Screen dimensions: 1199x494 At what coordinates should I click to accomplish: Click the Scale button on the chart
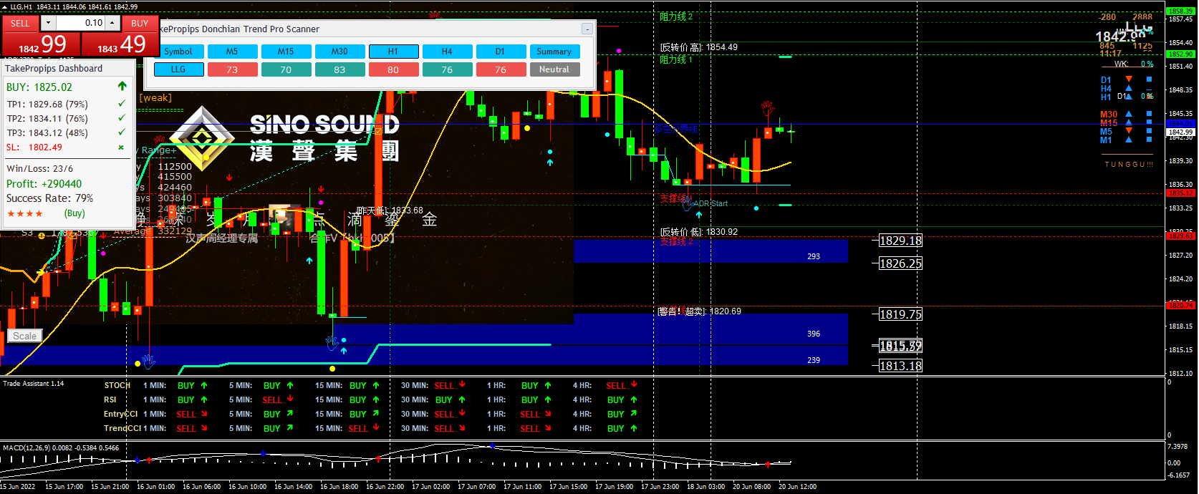coord(24,336)
